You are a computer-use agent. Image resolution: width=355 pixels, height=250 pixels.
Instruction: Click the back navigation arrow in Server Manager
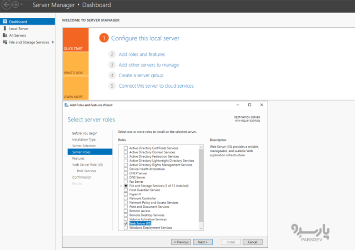(6, 5)
